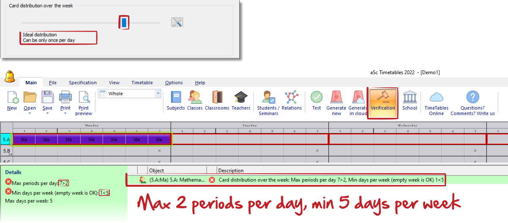Select the 5.A class row header
The image size is (508, 223).
tap(6, 140)
